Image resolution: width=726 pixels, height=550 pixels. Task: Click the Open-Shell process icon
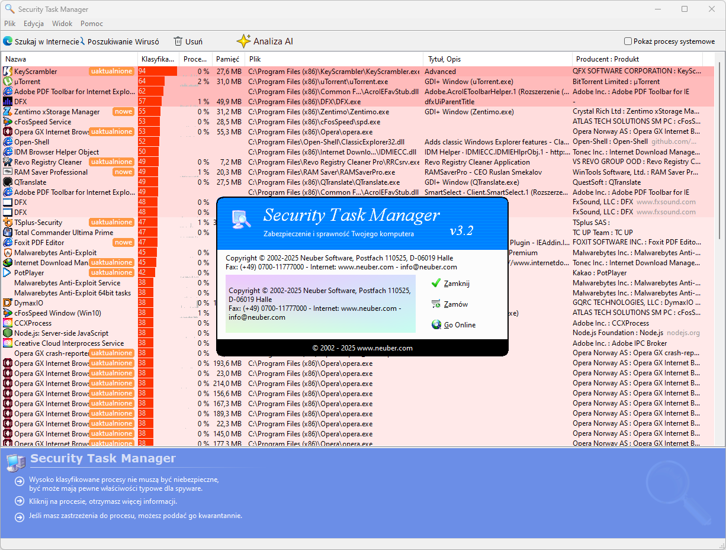pos(8,142)
